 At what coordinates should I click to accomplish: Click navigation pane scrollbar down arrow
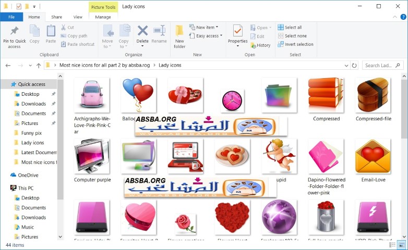coord(61,237)
